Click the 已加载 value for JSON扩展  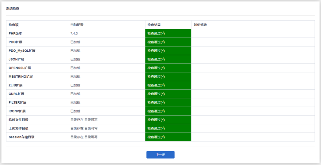coord(75,59)
